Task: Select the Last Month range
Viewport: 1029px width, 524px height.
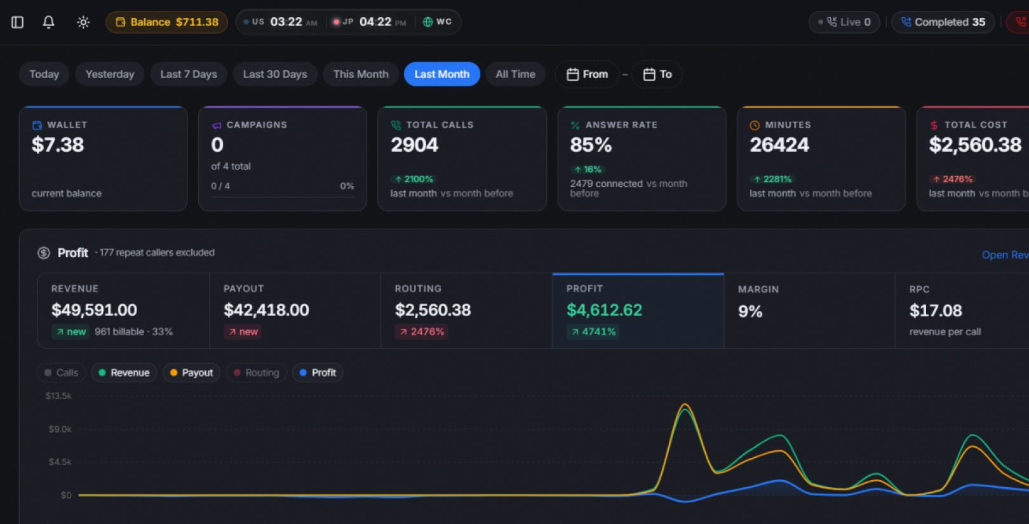Action: [x=442, y=74]
